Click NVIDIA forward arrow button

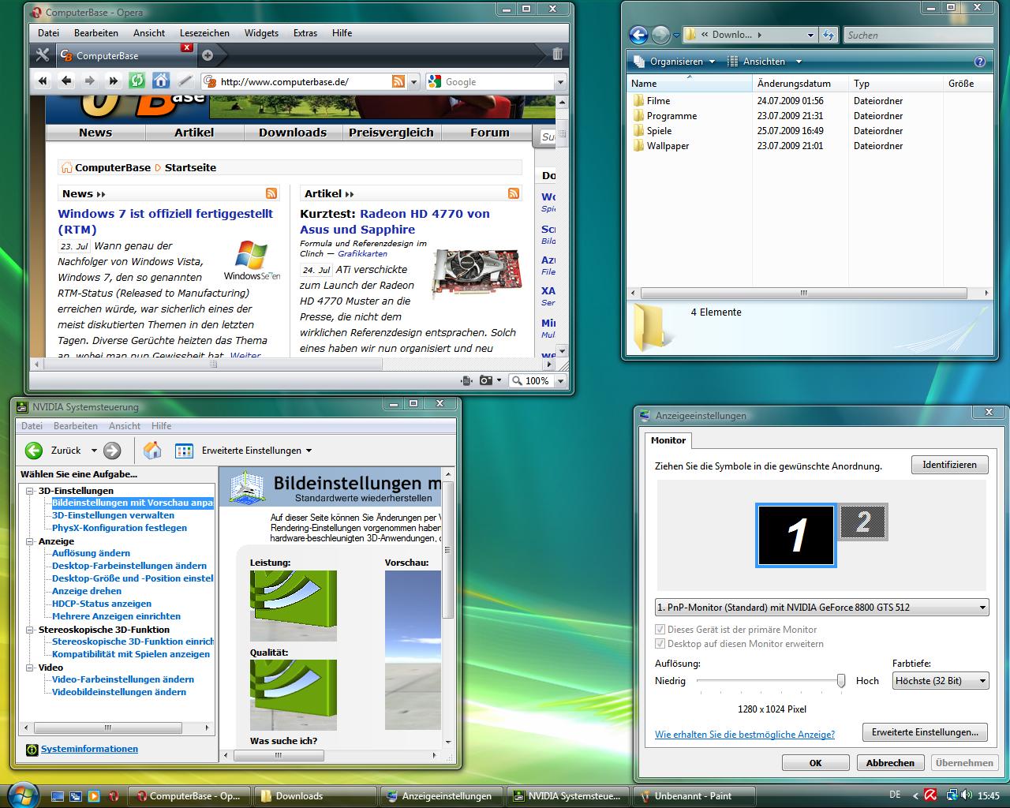(x=112, y=451)
